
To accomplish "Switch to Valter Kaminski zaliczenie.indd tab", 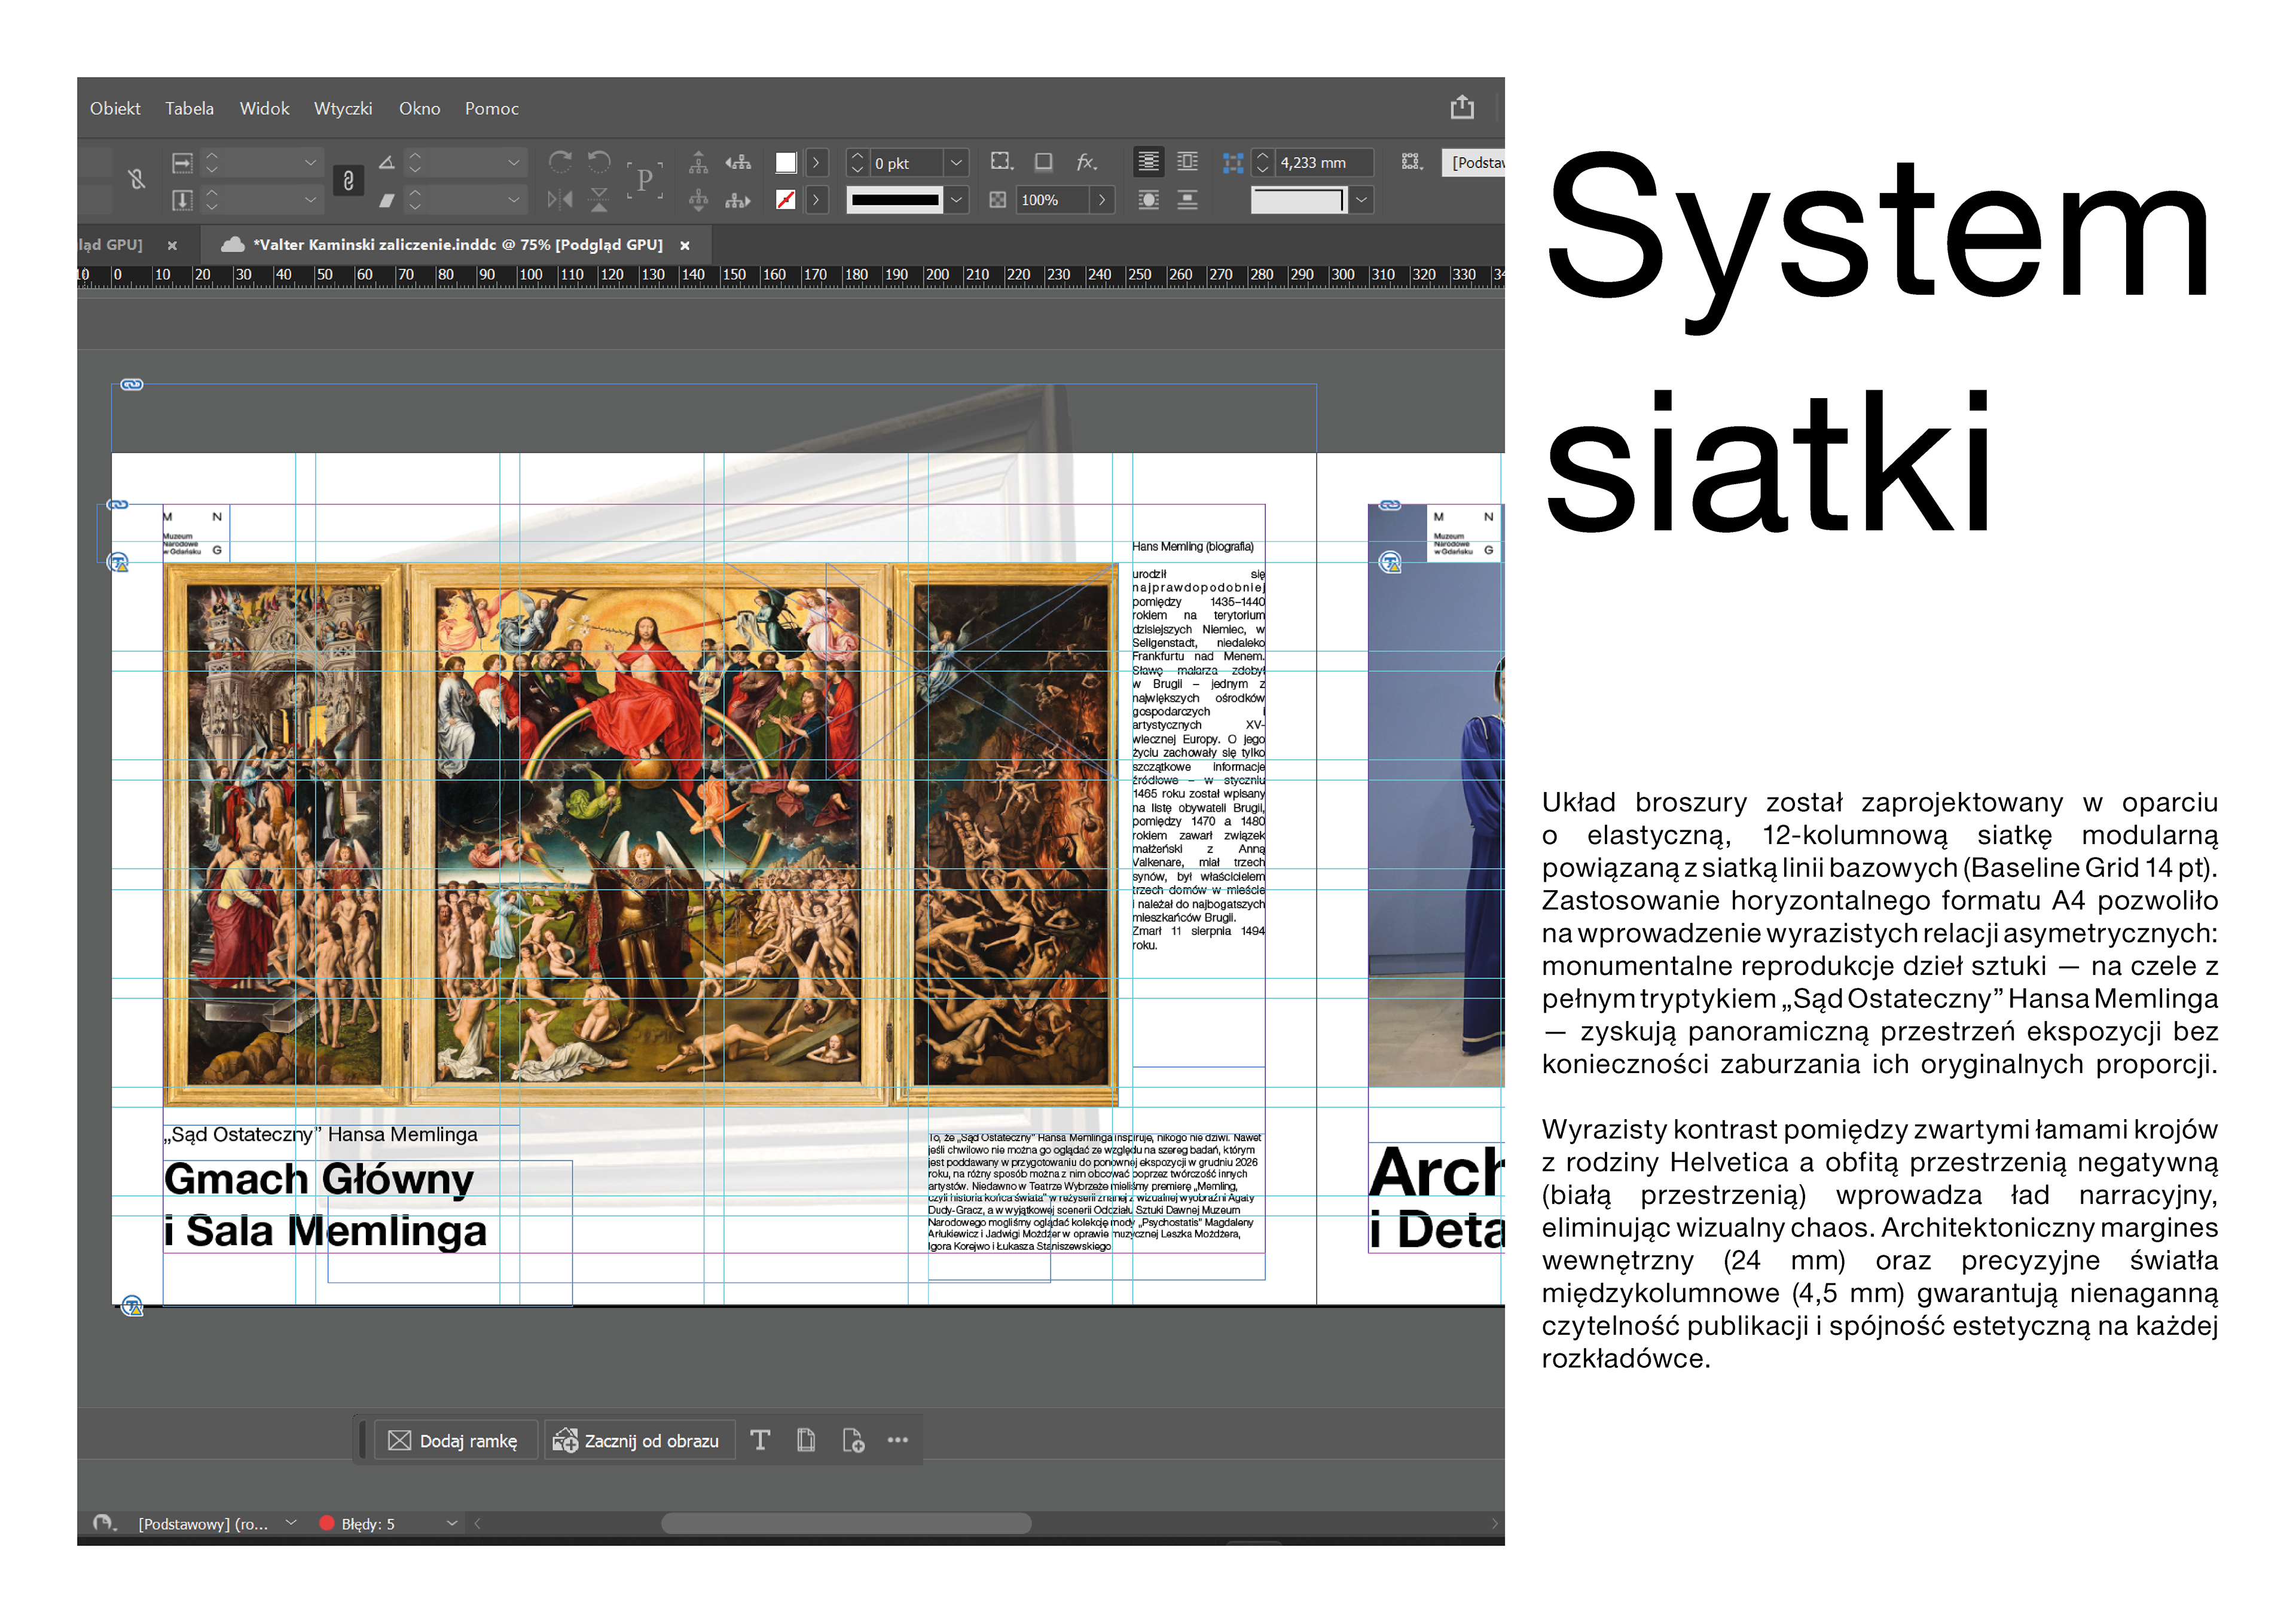I will coord(458,245).
